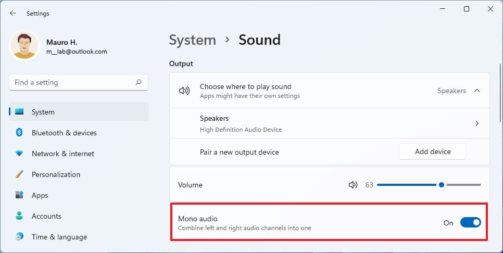Focus the Find a setting search box

pyautogui.click(x=73, y=82)
